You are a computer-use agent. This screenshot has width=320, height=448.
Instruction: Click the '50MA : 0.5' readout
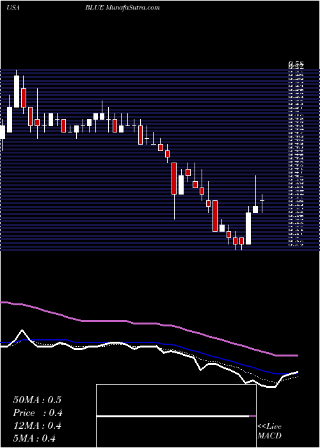click(x=37, y=400)
